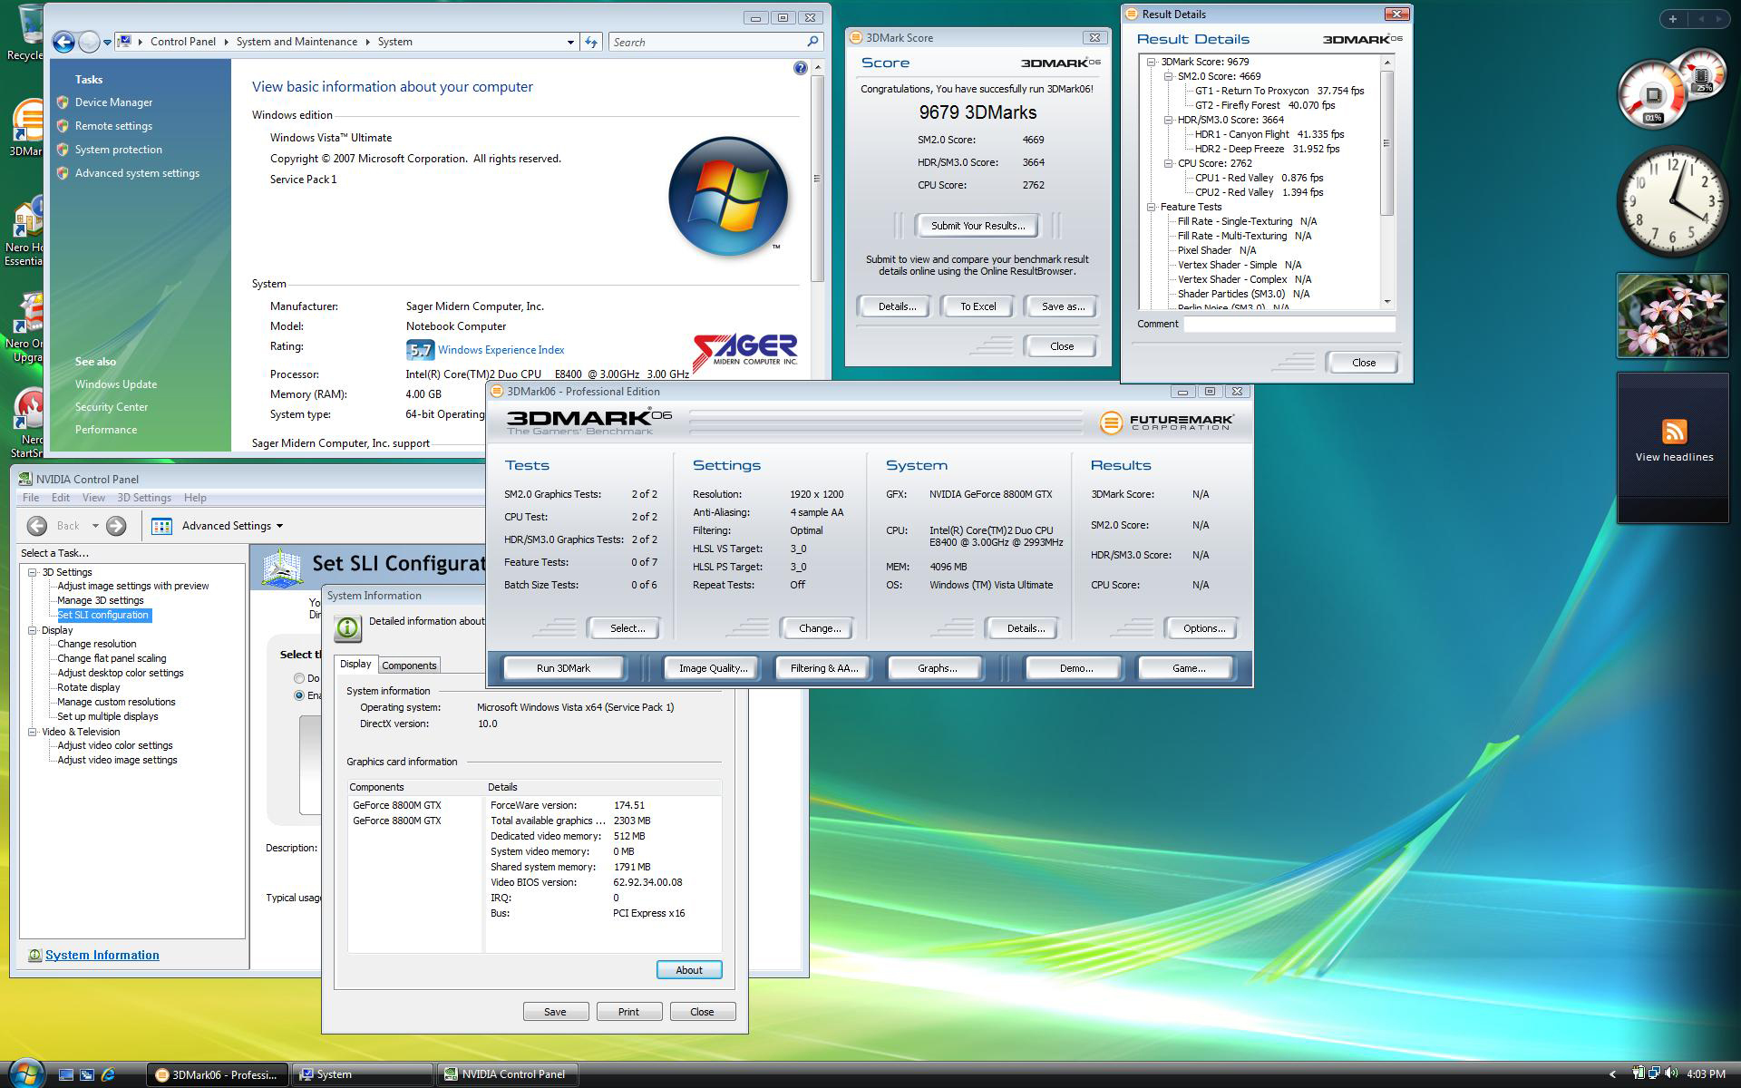
Task: Click the sidebar add gadget plus icon
Action: pos(1673,18)
